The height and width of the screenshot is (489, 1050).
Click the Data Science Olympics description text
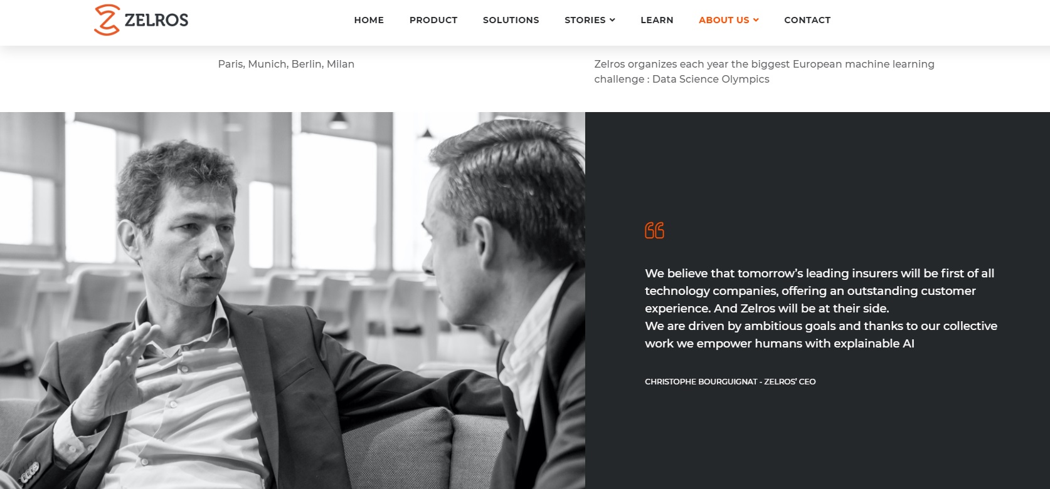764,71
